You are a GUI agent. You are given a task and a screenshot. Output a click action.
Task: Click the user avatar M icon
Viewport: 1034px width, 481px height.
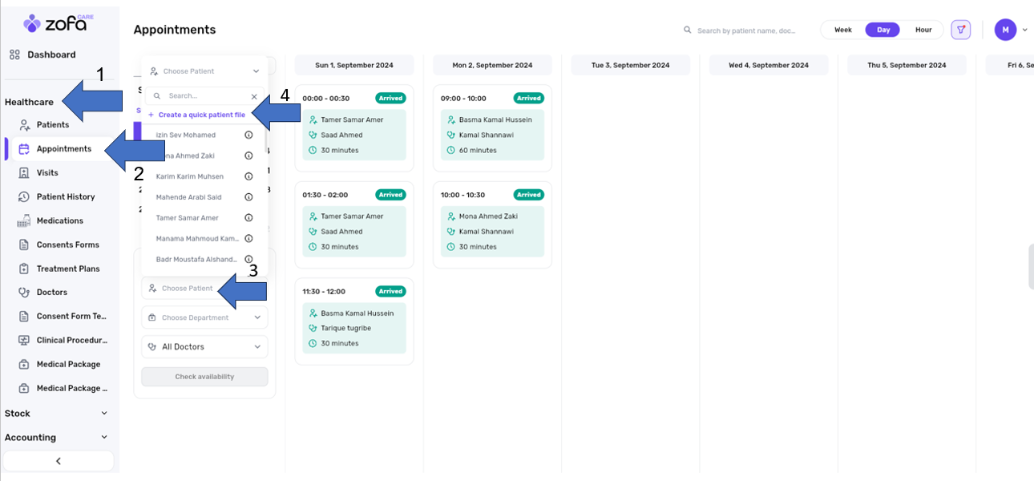pyautogui.click(x=1005, y=30)
